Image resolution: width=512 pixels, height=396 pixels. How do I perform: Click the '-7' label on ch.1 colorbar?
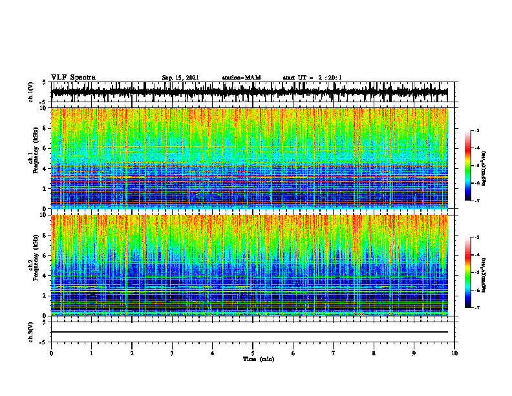476,201
